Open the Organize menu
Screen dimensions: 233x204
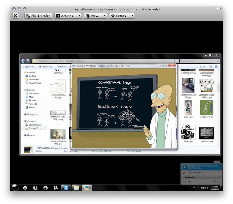28,66
